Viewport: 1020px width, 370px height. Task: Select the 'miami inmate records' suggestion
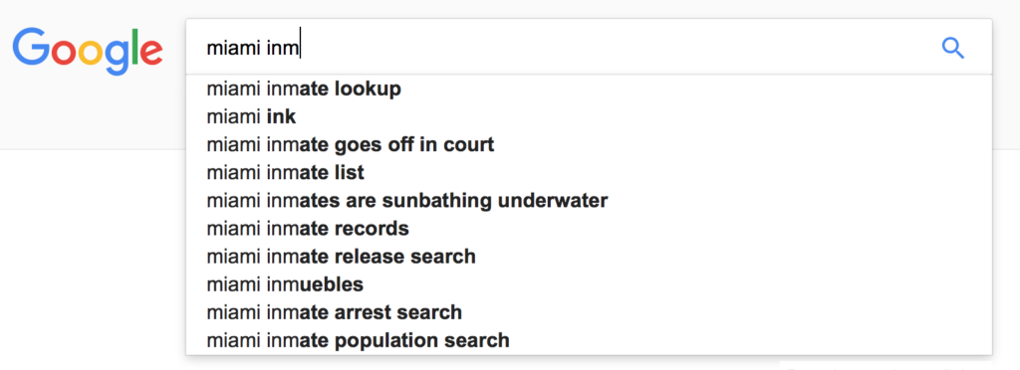pyautogui.click(x=589, y=229)
